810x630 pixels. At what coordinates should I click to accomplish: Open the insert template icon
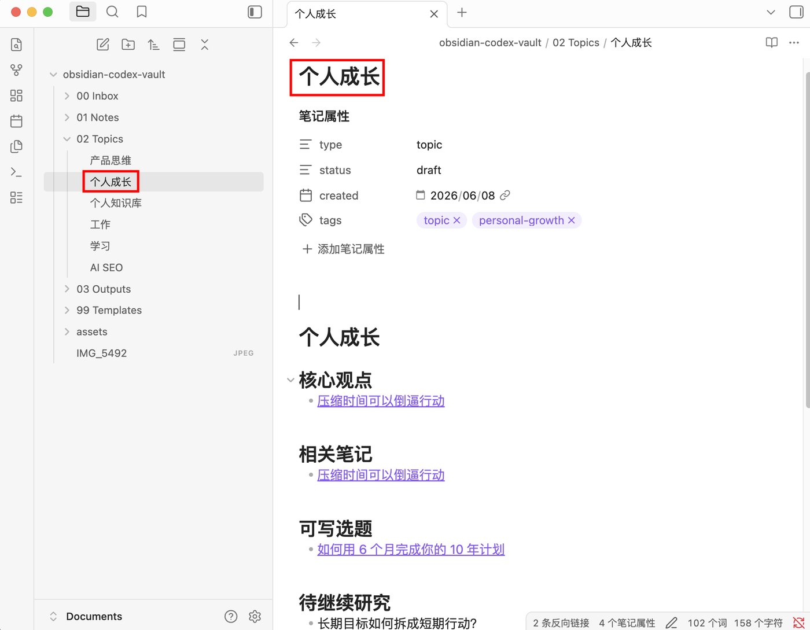pyautogui.click(x=16, y=146)
